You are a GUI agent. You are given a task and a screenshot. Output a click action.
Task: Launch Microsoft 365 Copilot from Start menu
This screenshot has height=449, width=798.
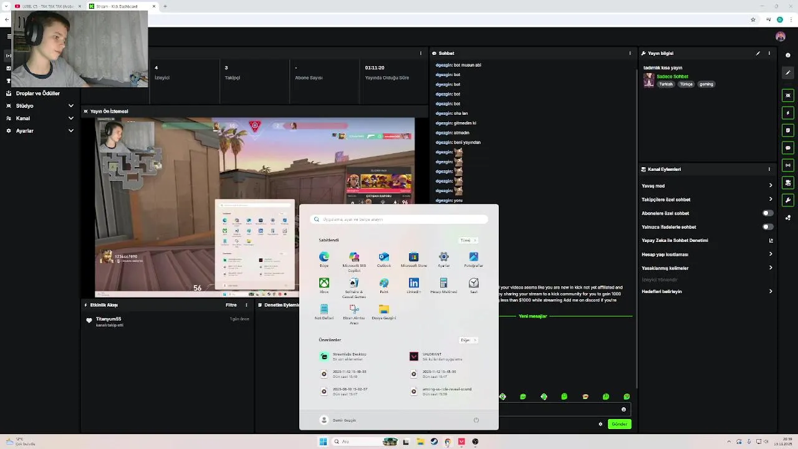(354, 261)
